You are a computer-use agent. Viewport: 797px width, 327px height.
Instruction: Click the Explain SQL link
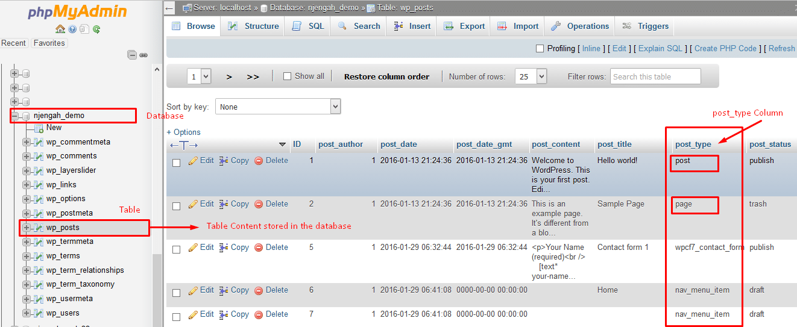[660, 48]
